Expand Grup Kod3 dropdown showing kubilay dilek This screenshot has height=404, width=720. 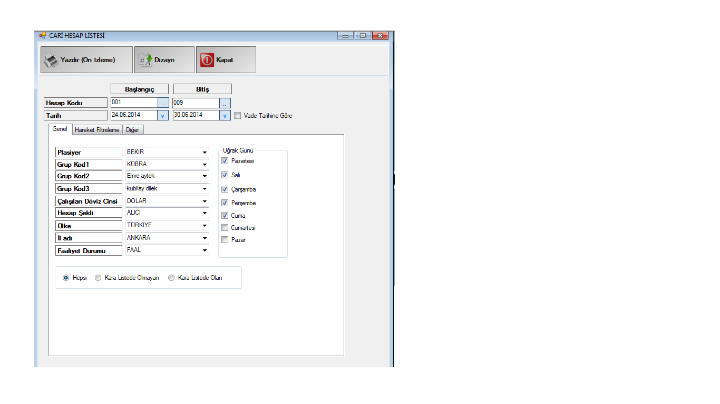click(205, 189)
